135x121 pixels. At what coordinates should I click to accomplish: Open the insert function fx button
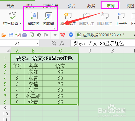pos(62,43)
